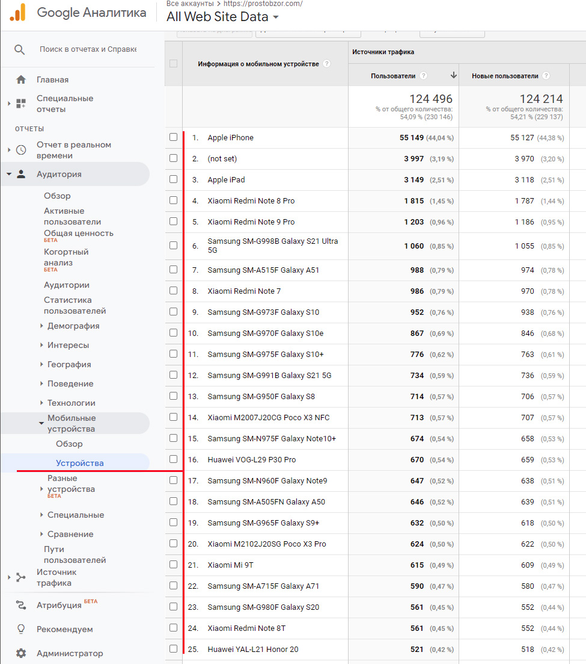Open Администратор via gear icon
Image resolution: width=586 pixels, height=664 pixels.
click(x=21, y=653)
